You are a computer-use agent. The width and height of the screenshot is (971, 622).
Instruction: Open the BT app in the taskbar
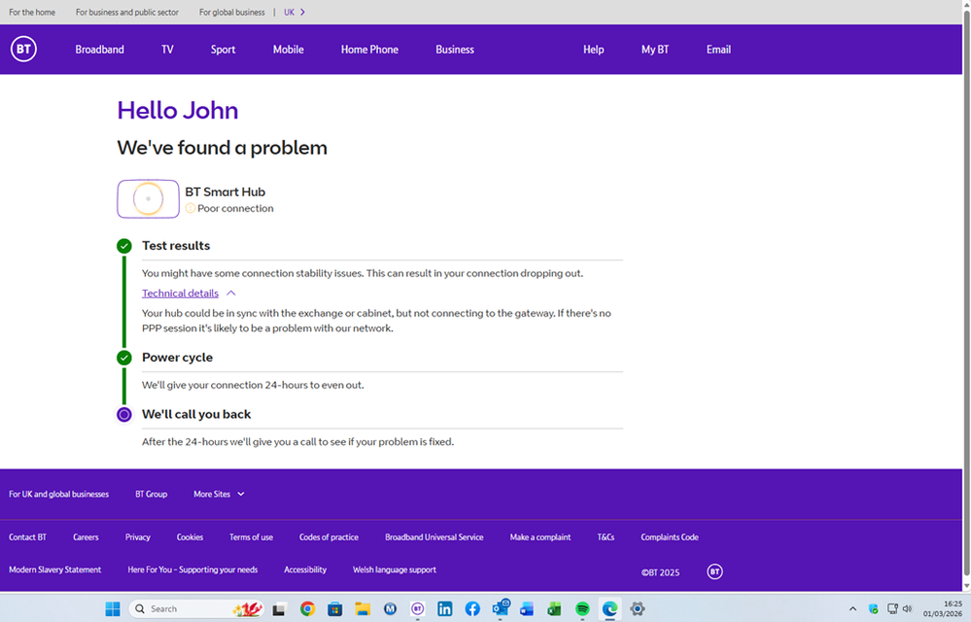417,609
